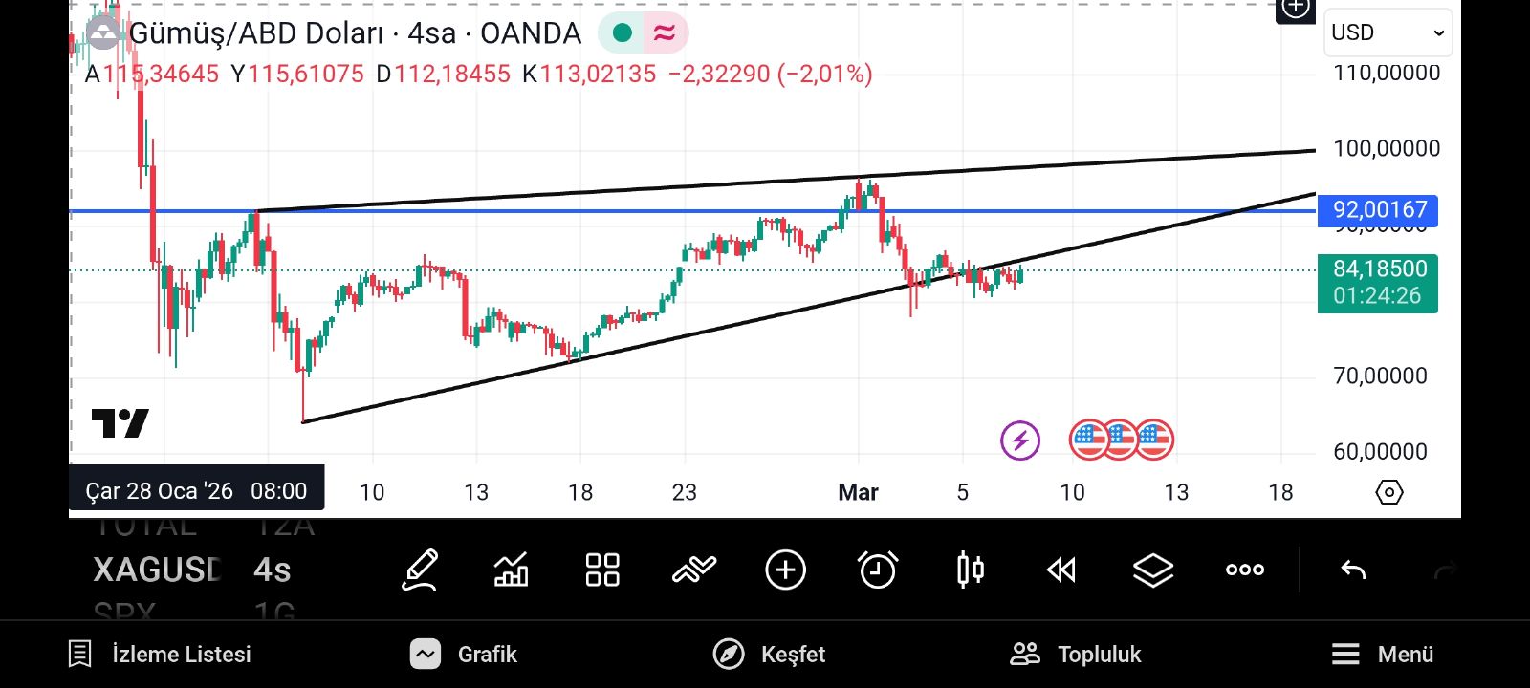Open the object tree layers icon
This screenshot has width=1530, height=688.
[x=1153, y=570]
